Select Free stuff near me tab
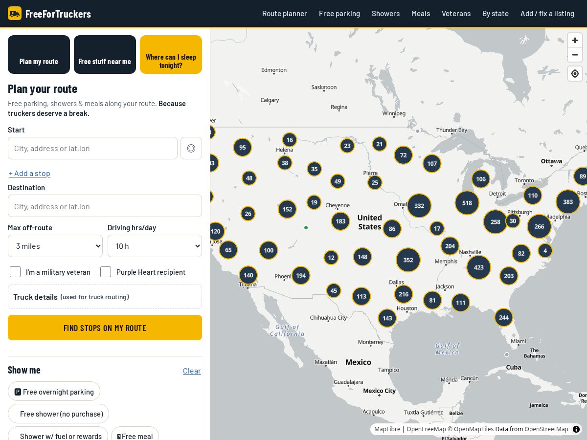 pyautogui.click(x=105, y=54)
